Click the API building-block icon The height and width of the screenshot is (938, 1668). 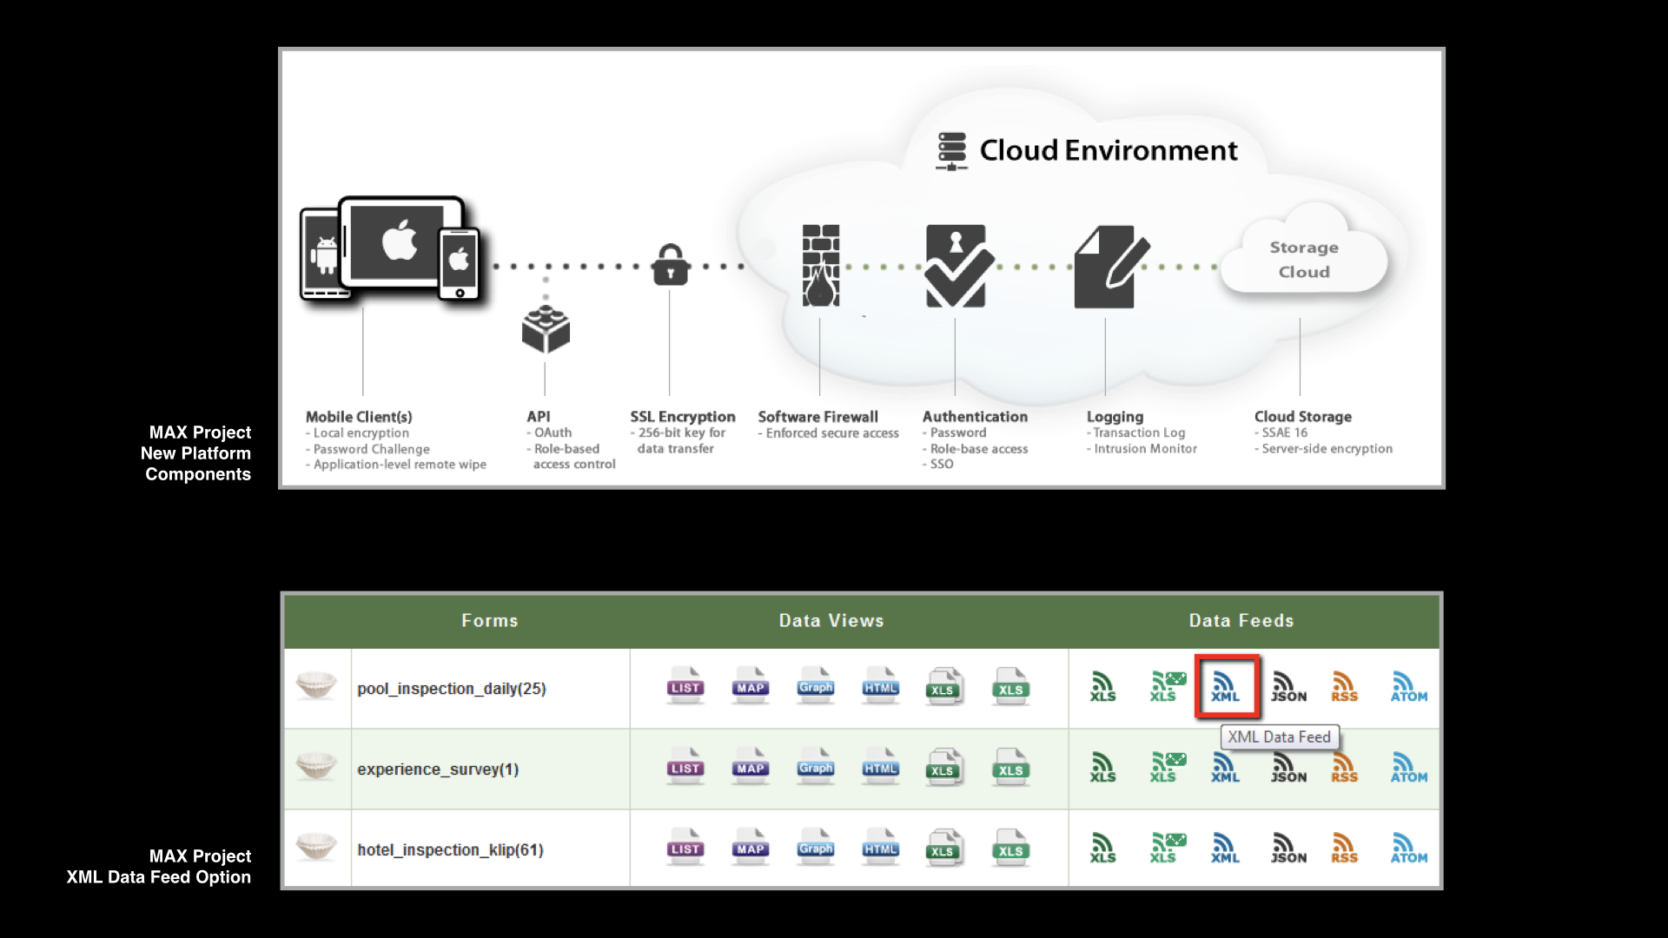[x=546, y=330]
